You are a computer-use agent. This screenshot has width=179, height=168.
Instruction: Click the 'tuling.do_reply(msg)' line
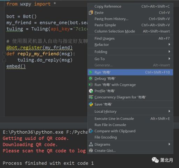45,60
